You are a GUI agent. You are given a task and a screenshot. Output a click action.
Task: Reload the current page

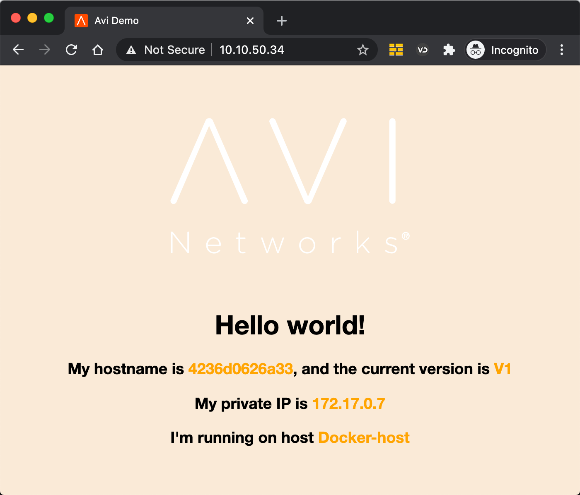(71, 50)
